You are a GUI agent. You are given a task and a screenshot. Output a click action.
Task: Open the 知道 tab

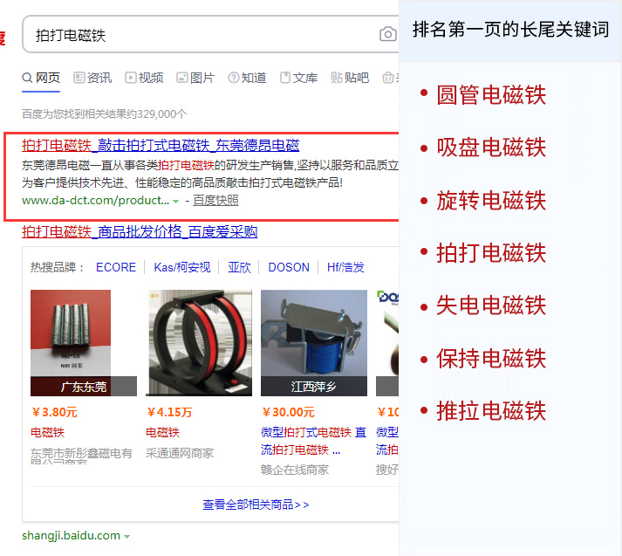pos(247,78)
